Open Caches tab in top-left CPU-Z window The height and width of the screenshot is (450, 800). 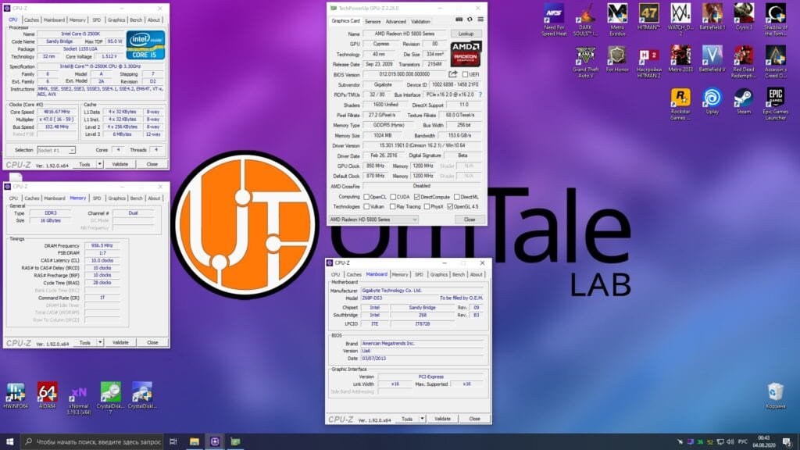(31, 20)
